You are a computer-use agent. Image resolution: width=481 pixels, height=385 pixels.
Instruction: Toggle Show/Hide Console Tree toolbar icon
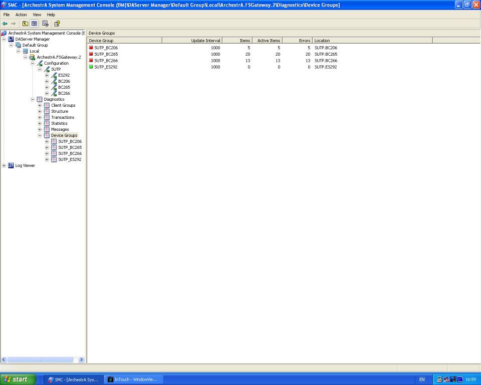tap(34, 24)
